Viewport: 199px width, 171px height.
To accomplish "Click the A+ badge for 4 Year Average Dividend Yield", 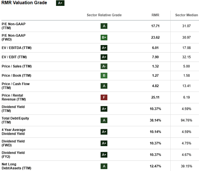I will coord(104,132).
